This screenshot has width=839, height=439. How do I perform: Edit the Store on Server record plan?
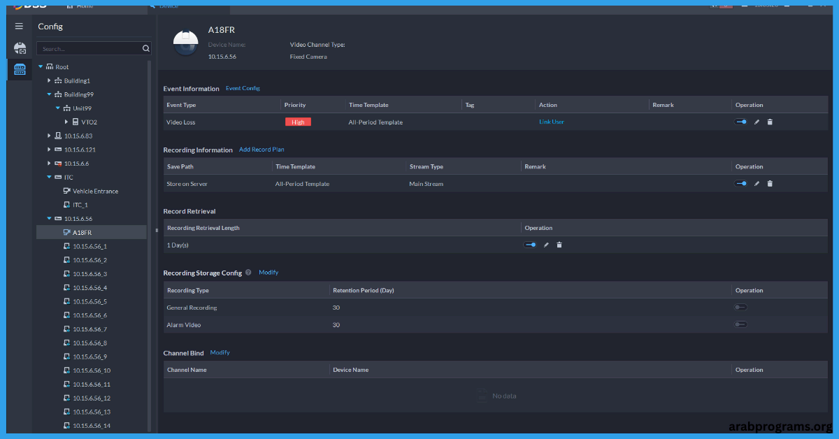(x=756, y=184)
